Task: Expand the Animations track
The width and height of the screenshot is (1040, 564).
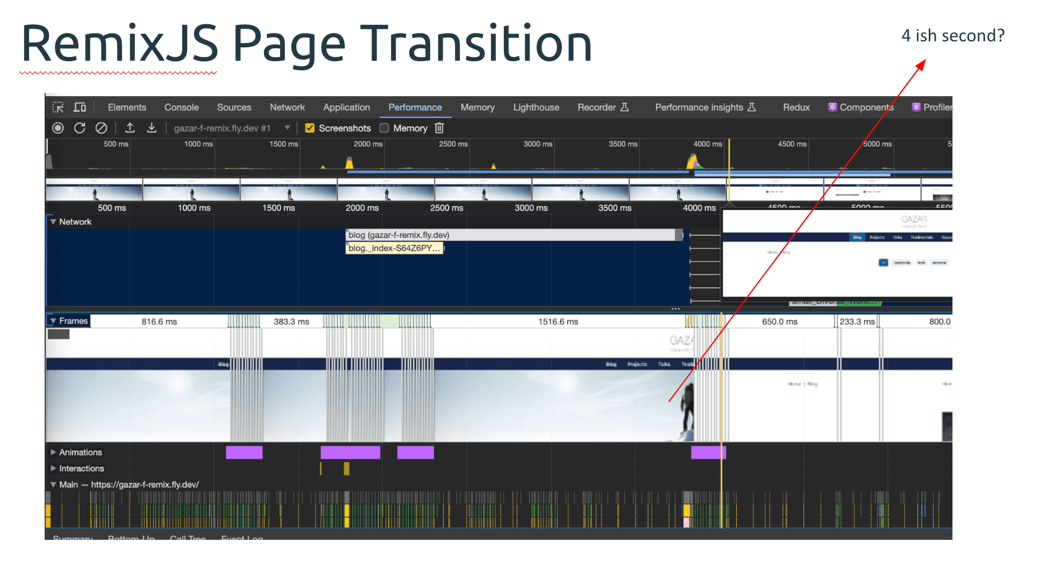Action: [x=53, y=452]
